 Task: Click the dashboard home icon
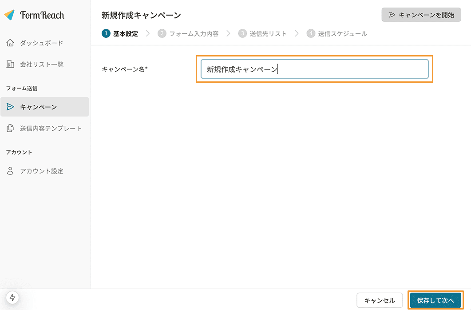[x=10, y=43]
